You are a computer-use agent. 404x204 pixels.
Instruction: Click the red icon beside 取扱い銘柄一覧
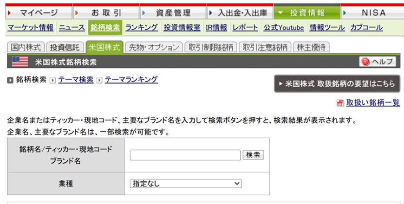(340, 103)
